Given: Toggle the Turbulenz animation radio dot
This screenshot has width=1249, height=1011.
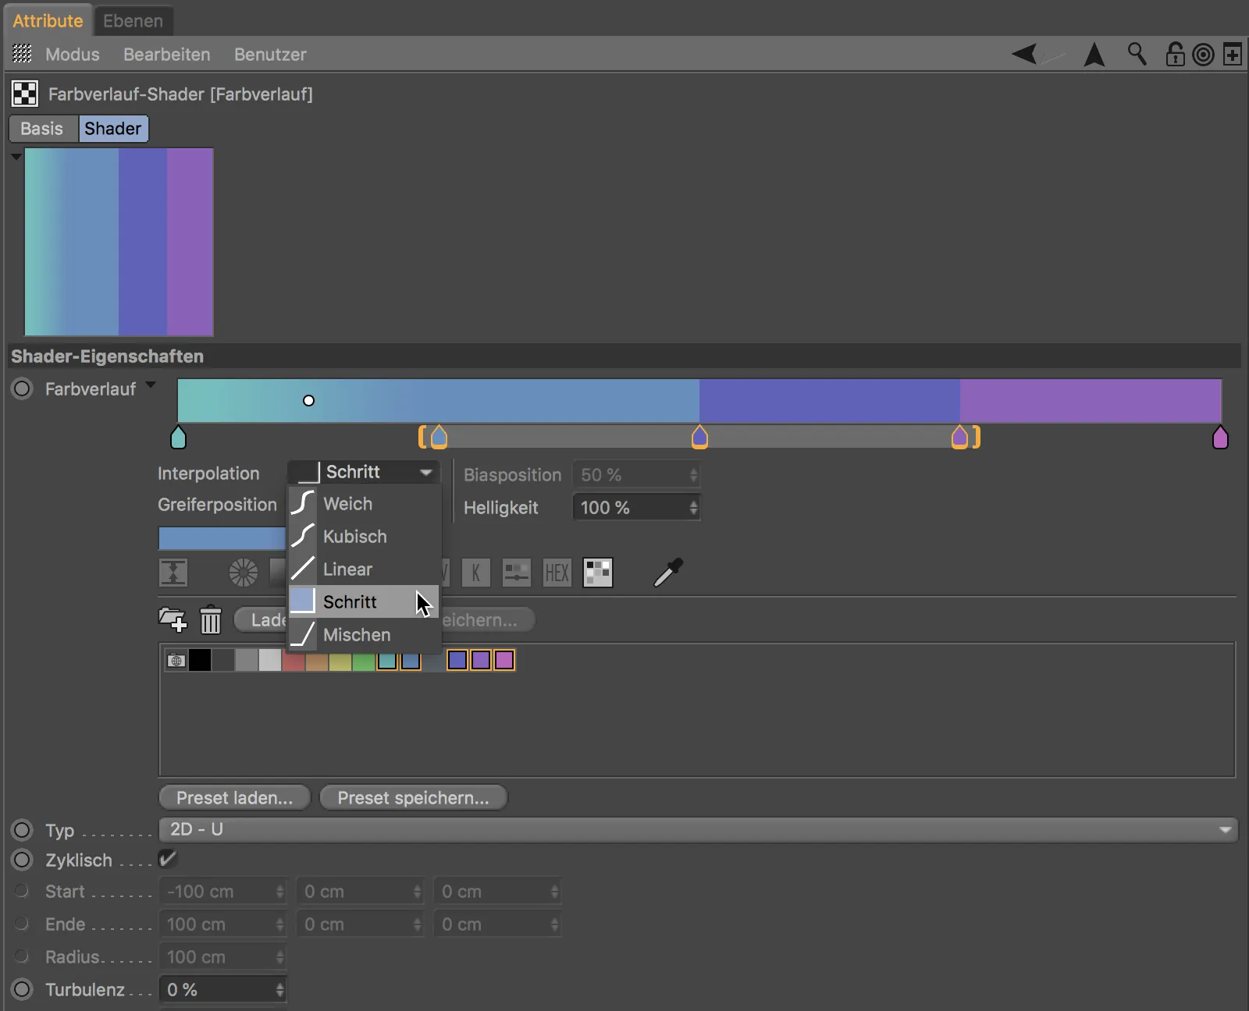Looking at the screenshot, I should (23, 989).
